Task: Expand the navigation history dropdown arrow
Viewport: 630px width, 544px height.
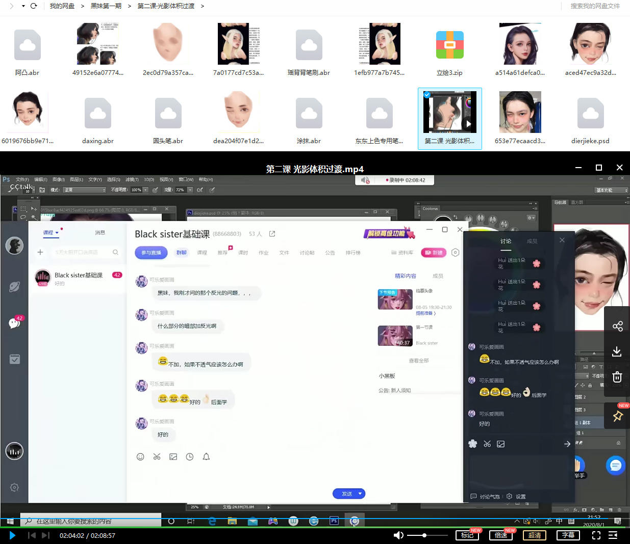Action: tap(23, 6)
